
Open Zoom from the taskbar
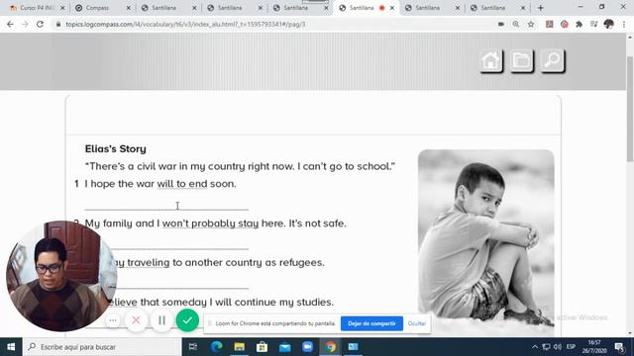[x=308, y=347]
